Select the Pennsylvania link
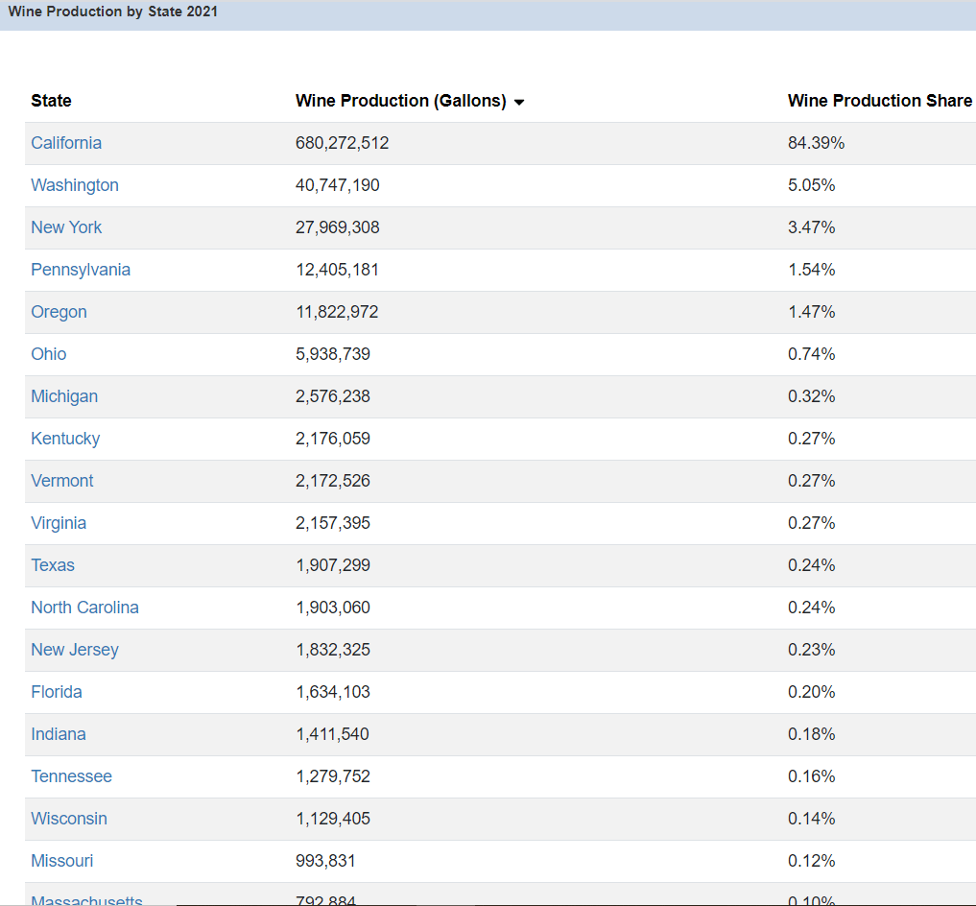 (81, 270)
